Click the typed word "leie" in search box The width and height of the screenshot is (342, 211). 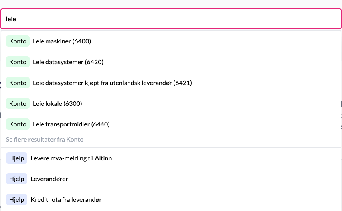(11, 19)
